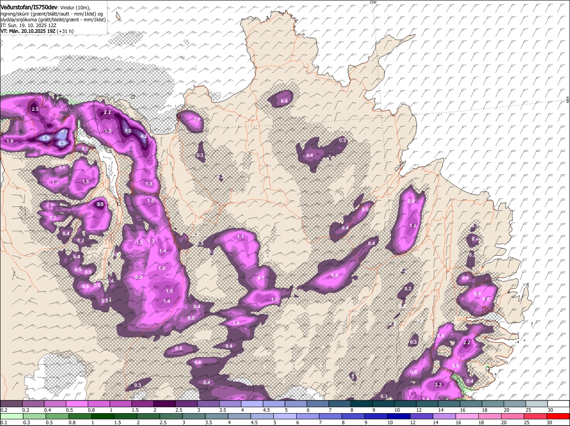Click the 5.9 precipitation value on the map
Screen dimensions: 570x426
(45, 138)
